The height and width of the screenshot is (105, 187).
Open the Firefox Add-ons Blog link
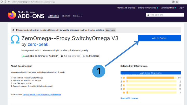tap(126, 8)
